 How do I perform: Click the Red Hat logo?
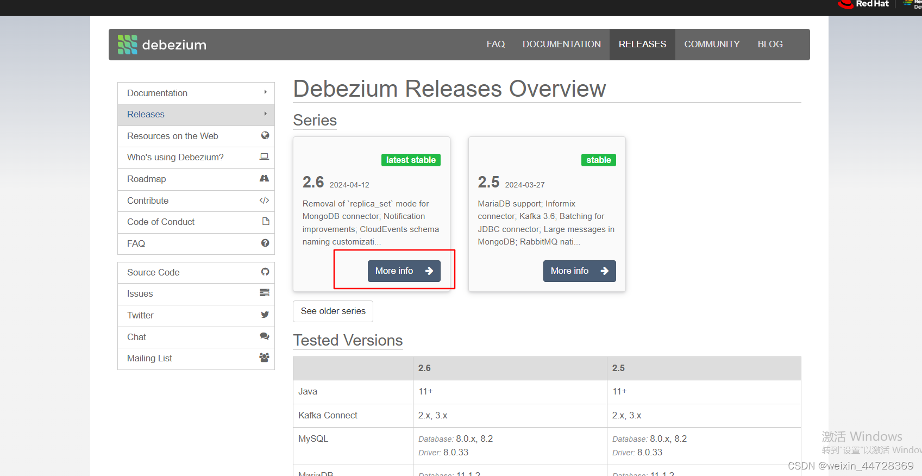(863, 4)
